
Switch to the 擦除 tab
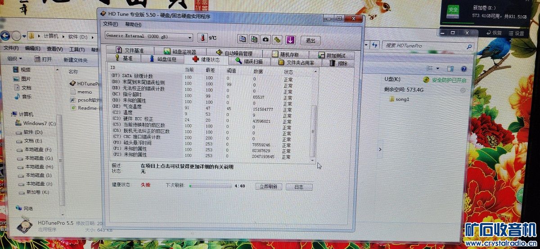[x=338, y=63]
